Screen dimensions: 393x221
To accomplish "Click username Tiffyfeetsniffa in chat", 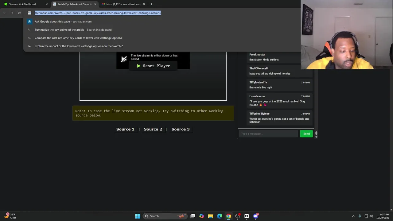I will coord(258,82).
